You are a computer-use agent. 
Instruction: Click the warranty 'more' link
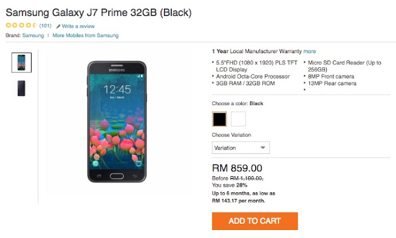309,51
